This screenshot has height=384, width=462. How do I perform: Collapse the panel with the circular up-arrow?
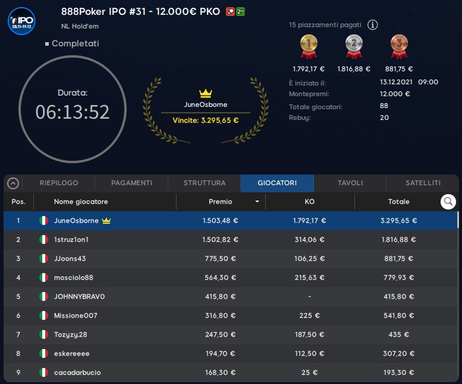[x=13, y=183]
